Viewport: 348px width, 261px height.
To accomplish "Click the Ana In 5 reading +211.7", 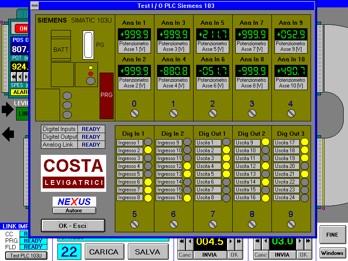I will click(x=213, y=34).
